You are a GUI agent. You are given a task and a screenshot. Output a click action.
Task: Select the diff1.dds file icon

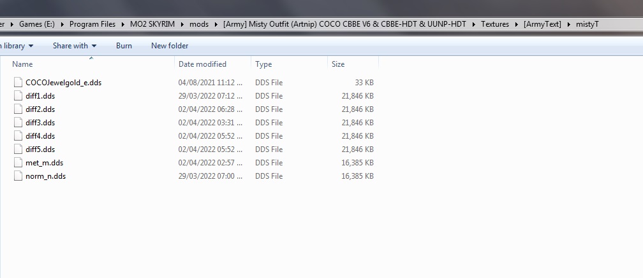point(18,96)
